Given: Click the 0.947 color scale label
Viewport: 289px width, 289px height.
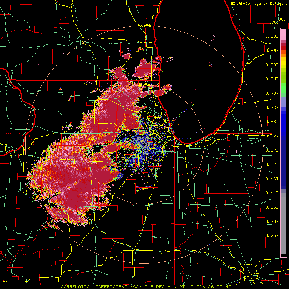Looking at the screenshot, I should click(272, 50).
